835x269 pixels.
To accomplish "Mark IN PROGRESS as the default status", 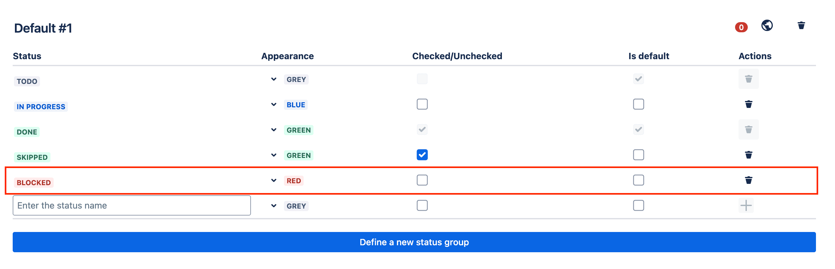I will [x=638, y=104].
